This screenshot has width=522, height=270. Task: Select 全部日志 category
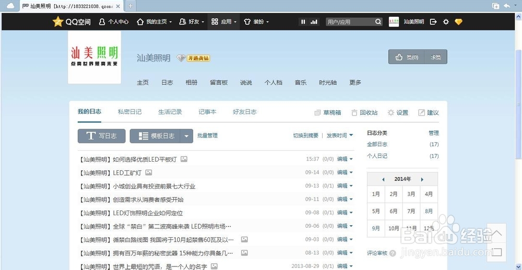(377, 144)
